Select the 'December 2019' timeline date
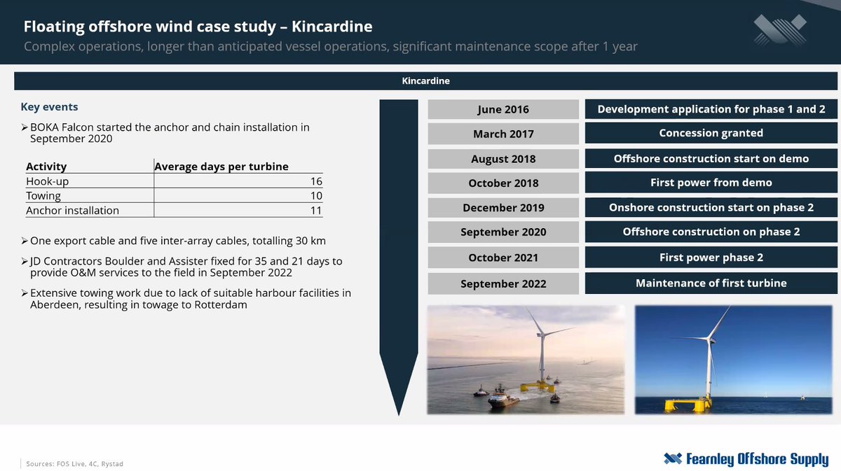 click(503, 208)
